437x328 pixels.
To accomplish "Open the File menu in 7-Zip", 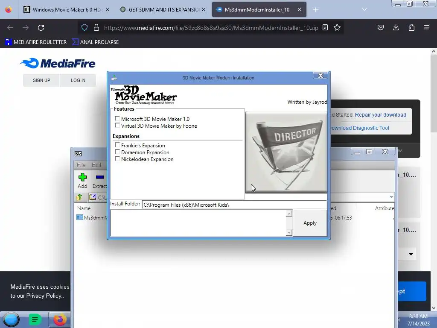I will [81, 165].
